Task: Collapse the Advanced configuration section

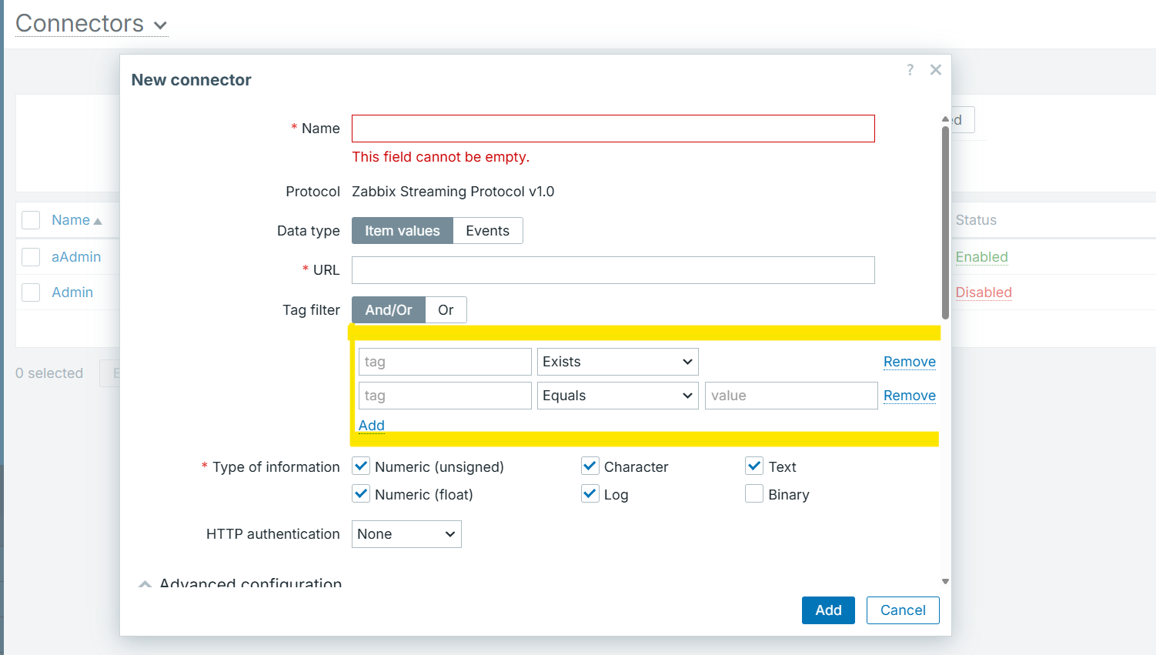Action: (145, 583)
